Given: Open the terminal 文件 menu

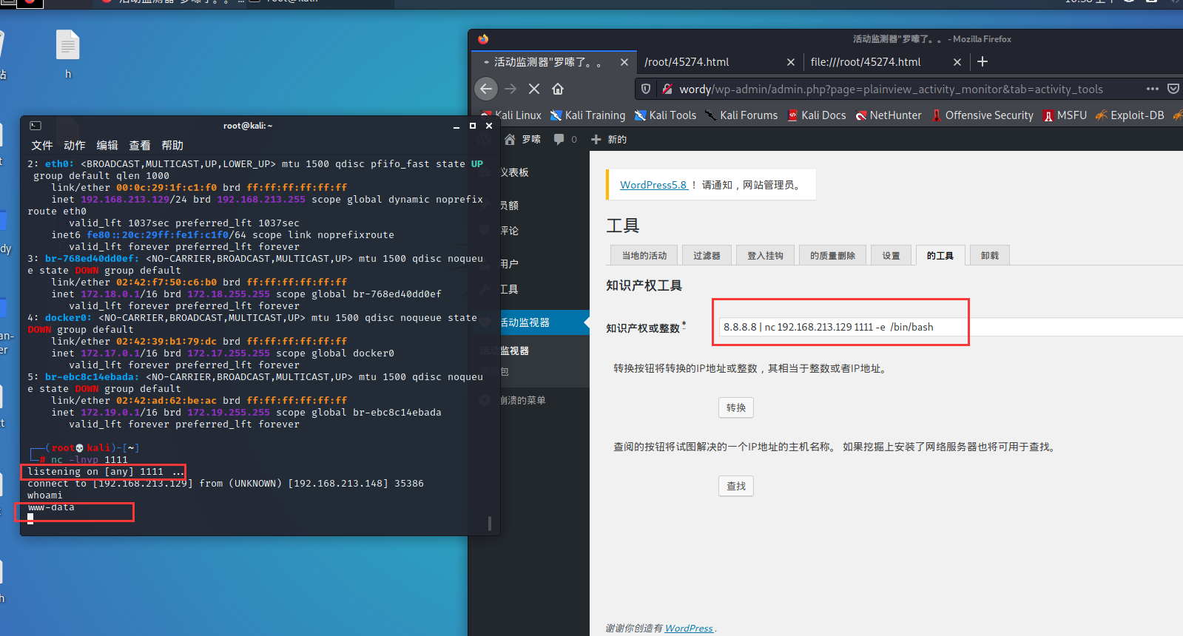Looking at the screenshot, I should coord(42,146).
